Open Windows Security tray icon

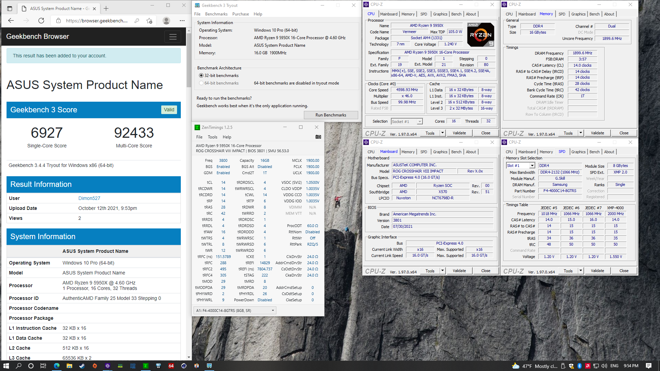(x=571, y=366)
